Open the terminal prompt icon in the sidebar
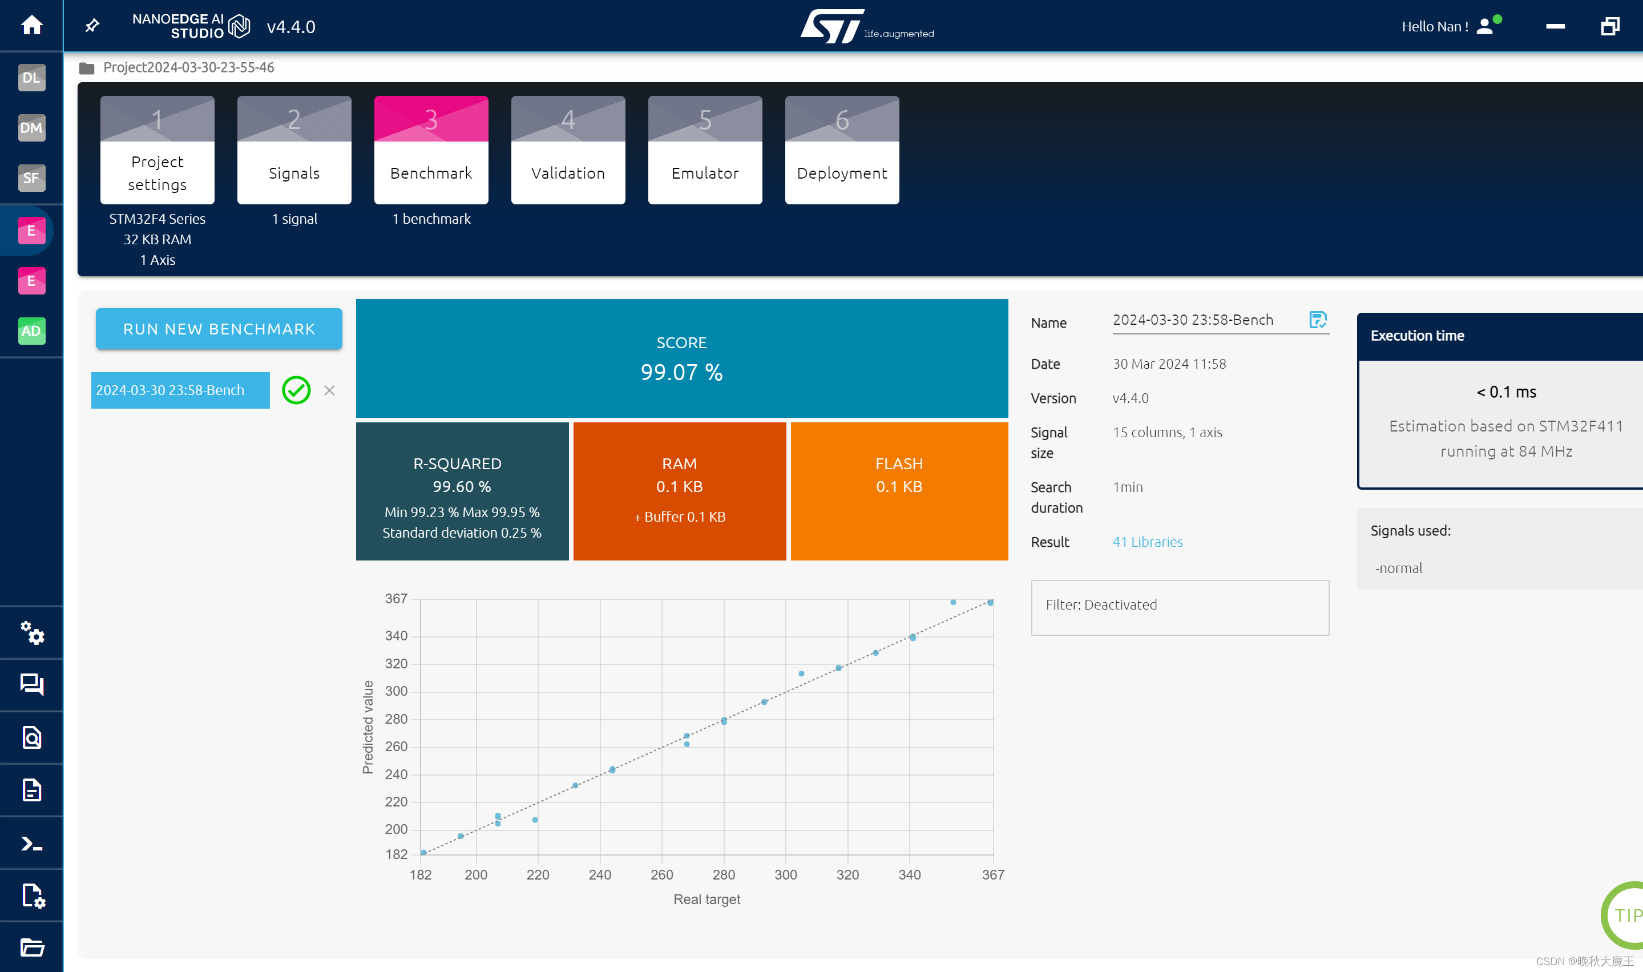Viewport: 1643px width, 972px height. coord(31,843)
